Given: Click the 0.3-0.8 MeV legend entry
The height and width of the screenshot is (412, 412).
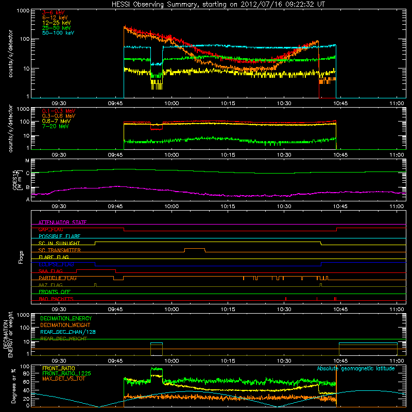Looking at the screenshot, I should coord(59,116).
